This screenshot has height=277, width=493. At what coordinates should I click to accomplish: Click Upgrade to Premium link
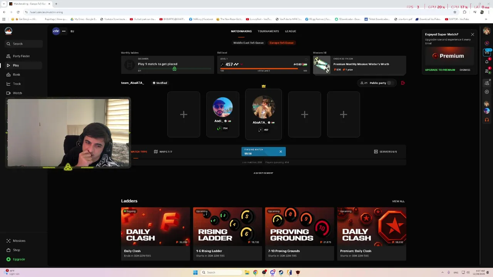(440, 70)
